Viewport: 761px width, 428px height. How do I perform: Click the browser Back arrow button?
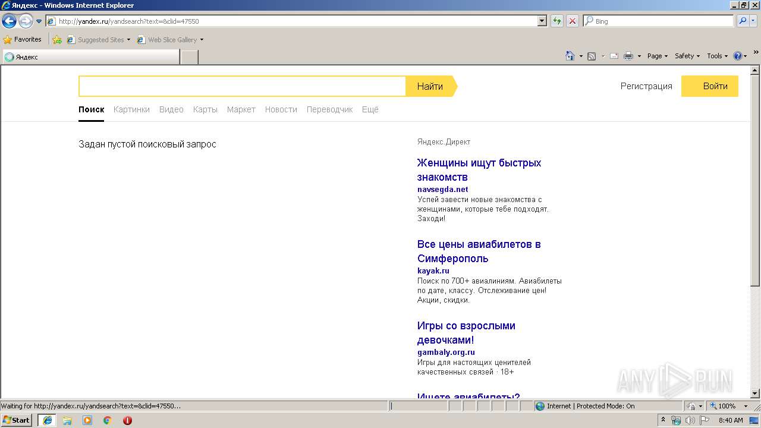point(9,21)
